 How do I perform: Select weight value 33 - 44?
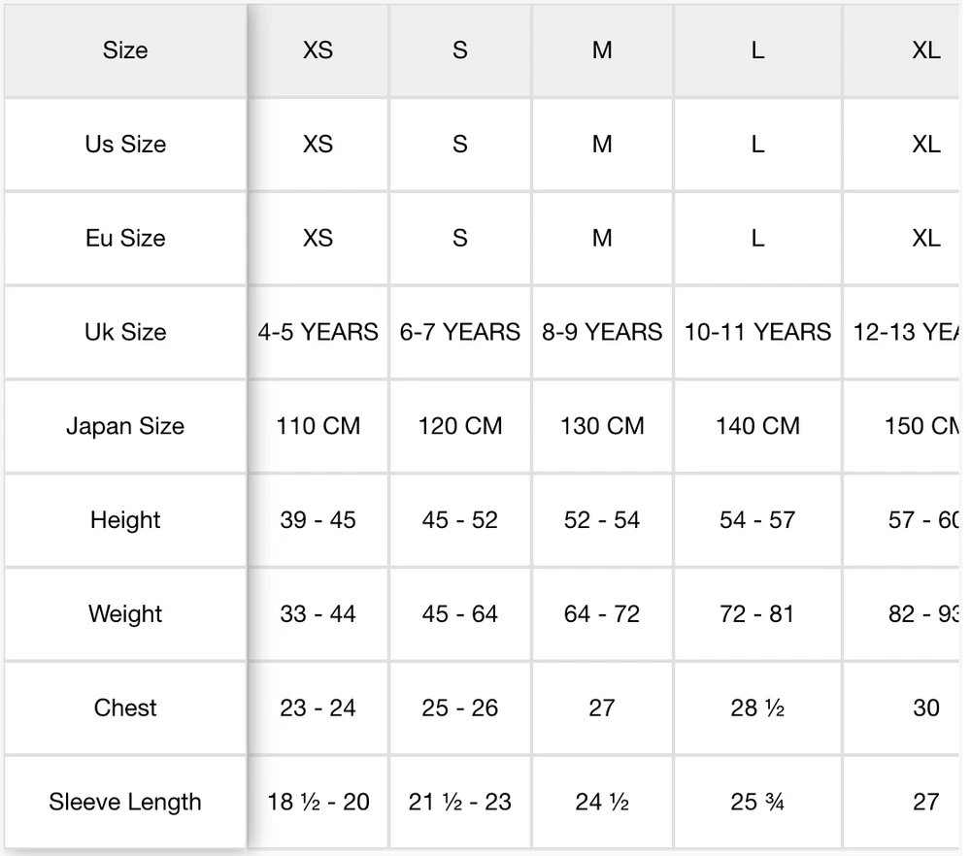[x=318, y=614]
